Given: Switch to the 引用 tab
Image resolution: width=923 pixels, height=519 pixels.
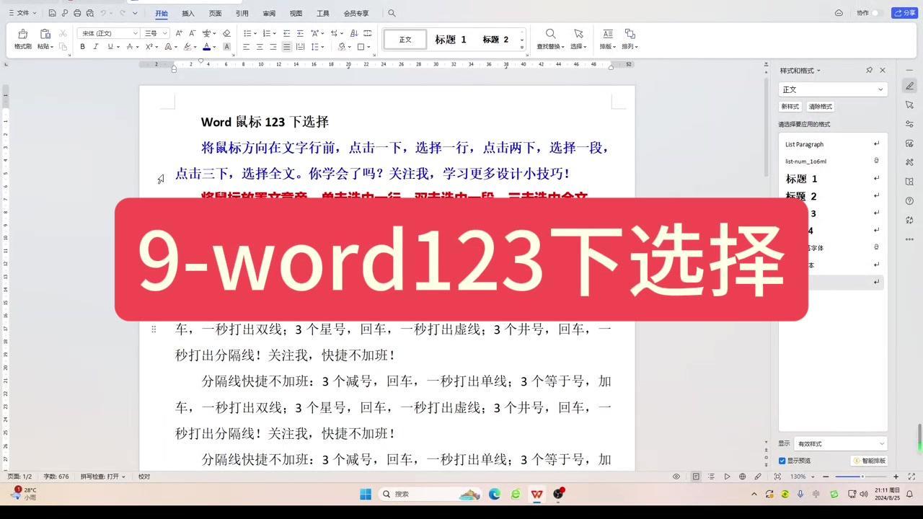Looking at the screenshot, I should [x=242, y=13].
